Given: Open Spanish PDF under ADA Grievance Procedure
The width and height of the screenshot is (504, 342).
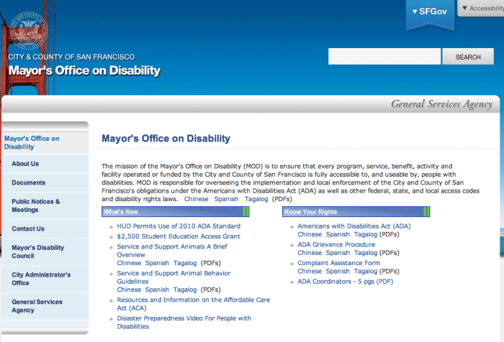Looking at the screenshot, I should click(x=338, y=253).
